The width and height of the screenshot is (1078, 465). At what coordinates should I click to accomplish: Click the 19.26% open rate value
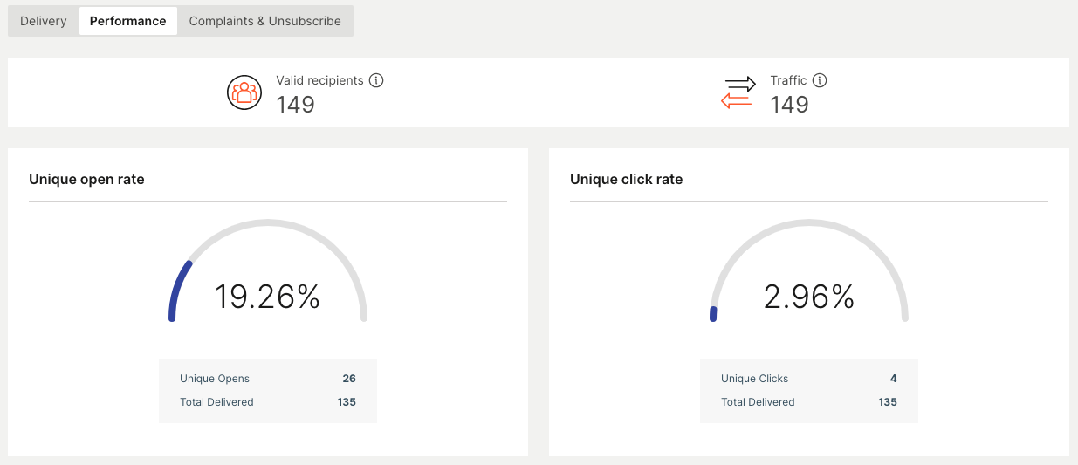tap(267, 297)
